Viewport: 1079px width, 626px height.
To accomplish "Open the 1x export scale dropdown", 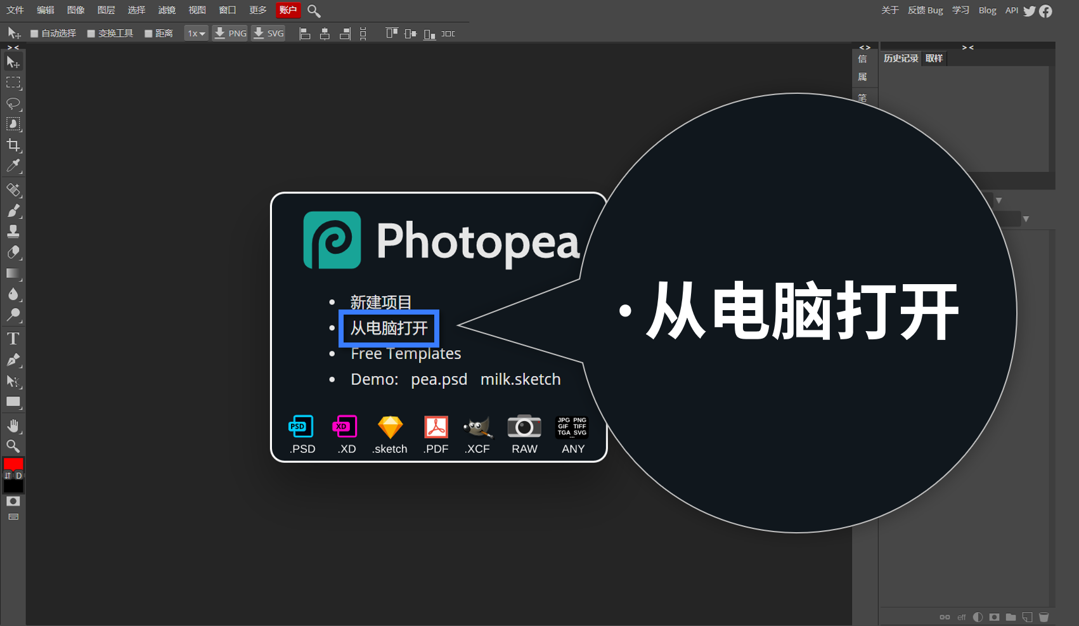I will 197,34.
